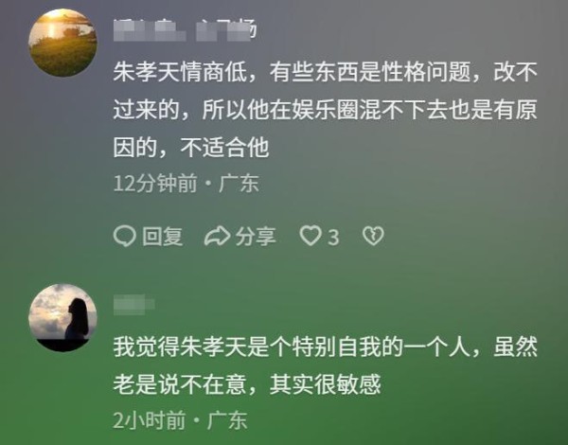Tap the 分享 share label

pyautogui.click(x=256, y=237)
